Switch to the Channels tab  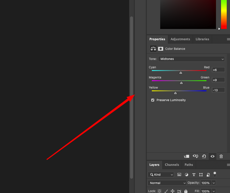pos(172,165)
